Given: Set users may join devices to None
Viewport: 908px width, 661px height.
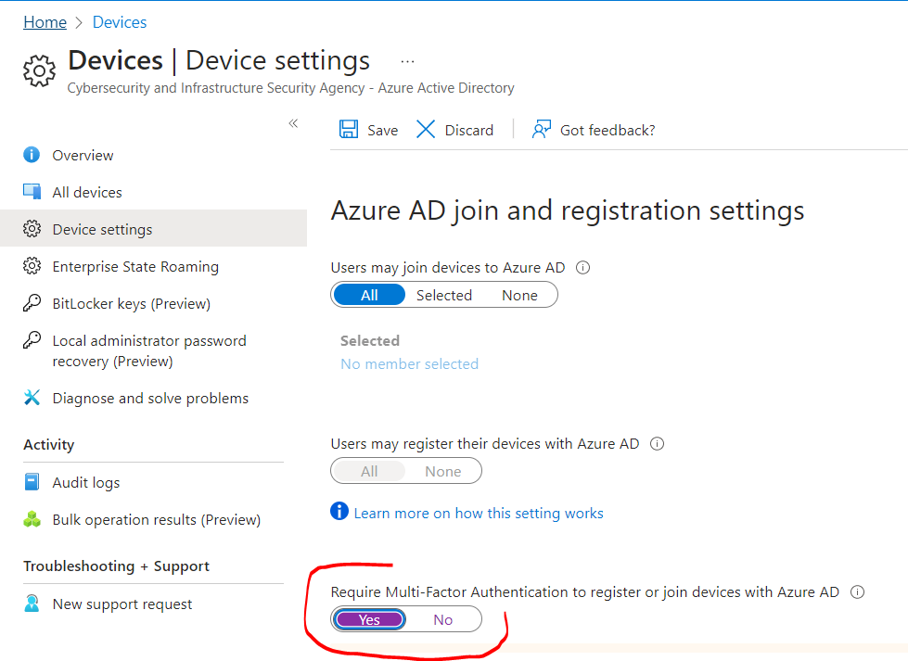Looking at the screenshot, I should 519,294.
